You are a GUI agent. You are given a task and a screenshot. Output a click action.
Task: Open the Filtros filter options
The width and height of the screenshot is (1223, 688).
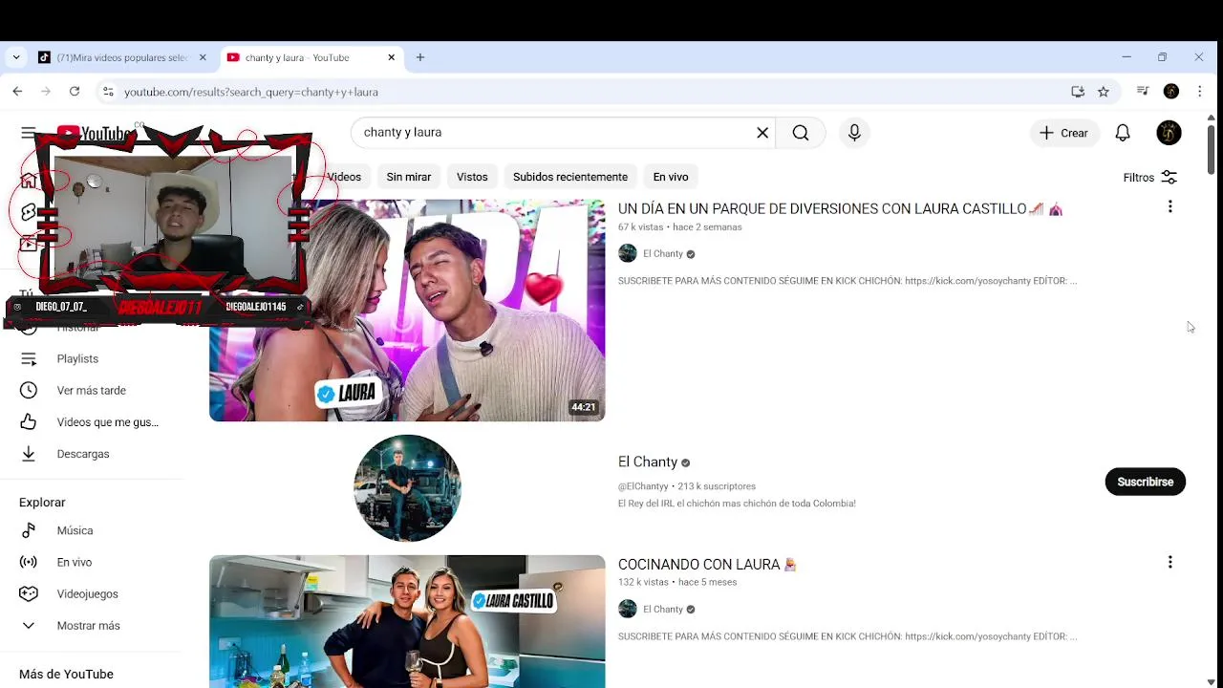click(x=1150, y=177)
